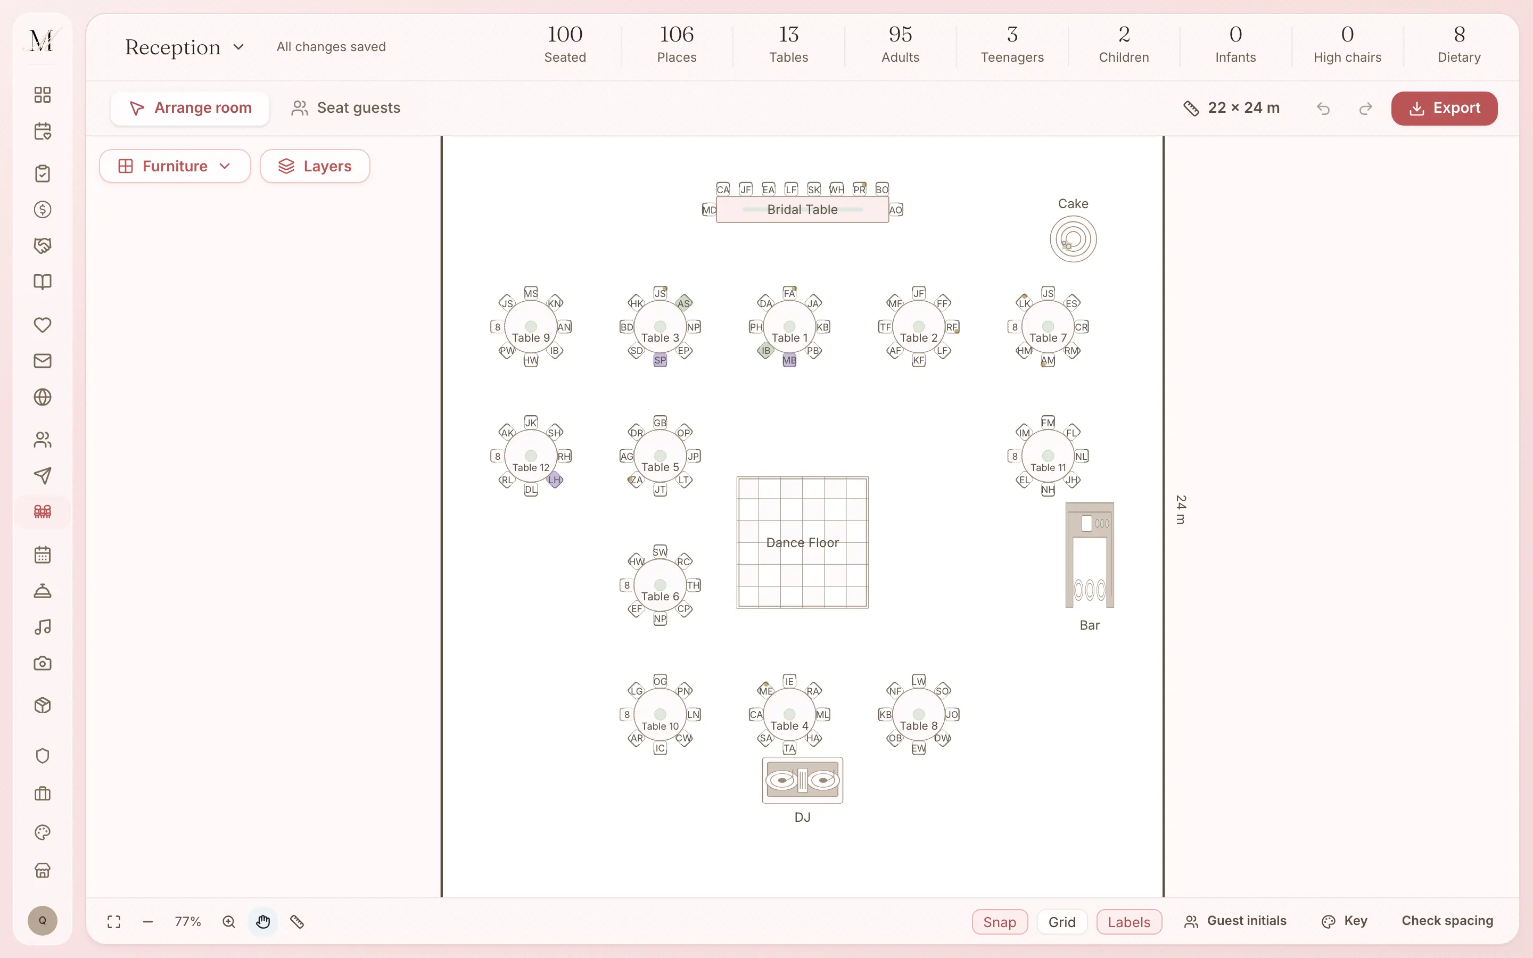
Task: Select the ruler measure tool in bottom bar
Action: 297,921
